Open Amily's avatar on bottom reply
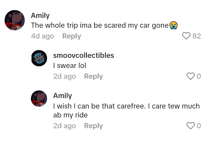The height and width of the screenshot is (141, 204). (x=39, y=98)
